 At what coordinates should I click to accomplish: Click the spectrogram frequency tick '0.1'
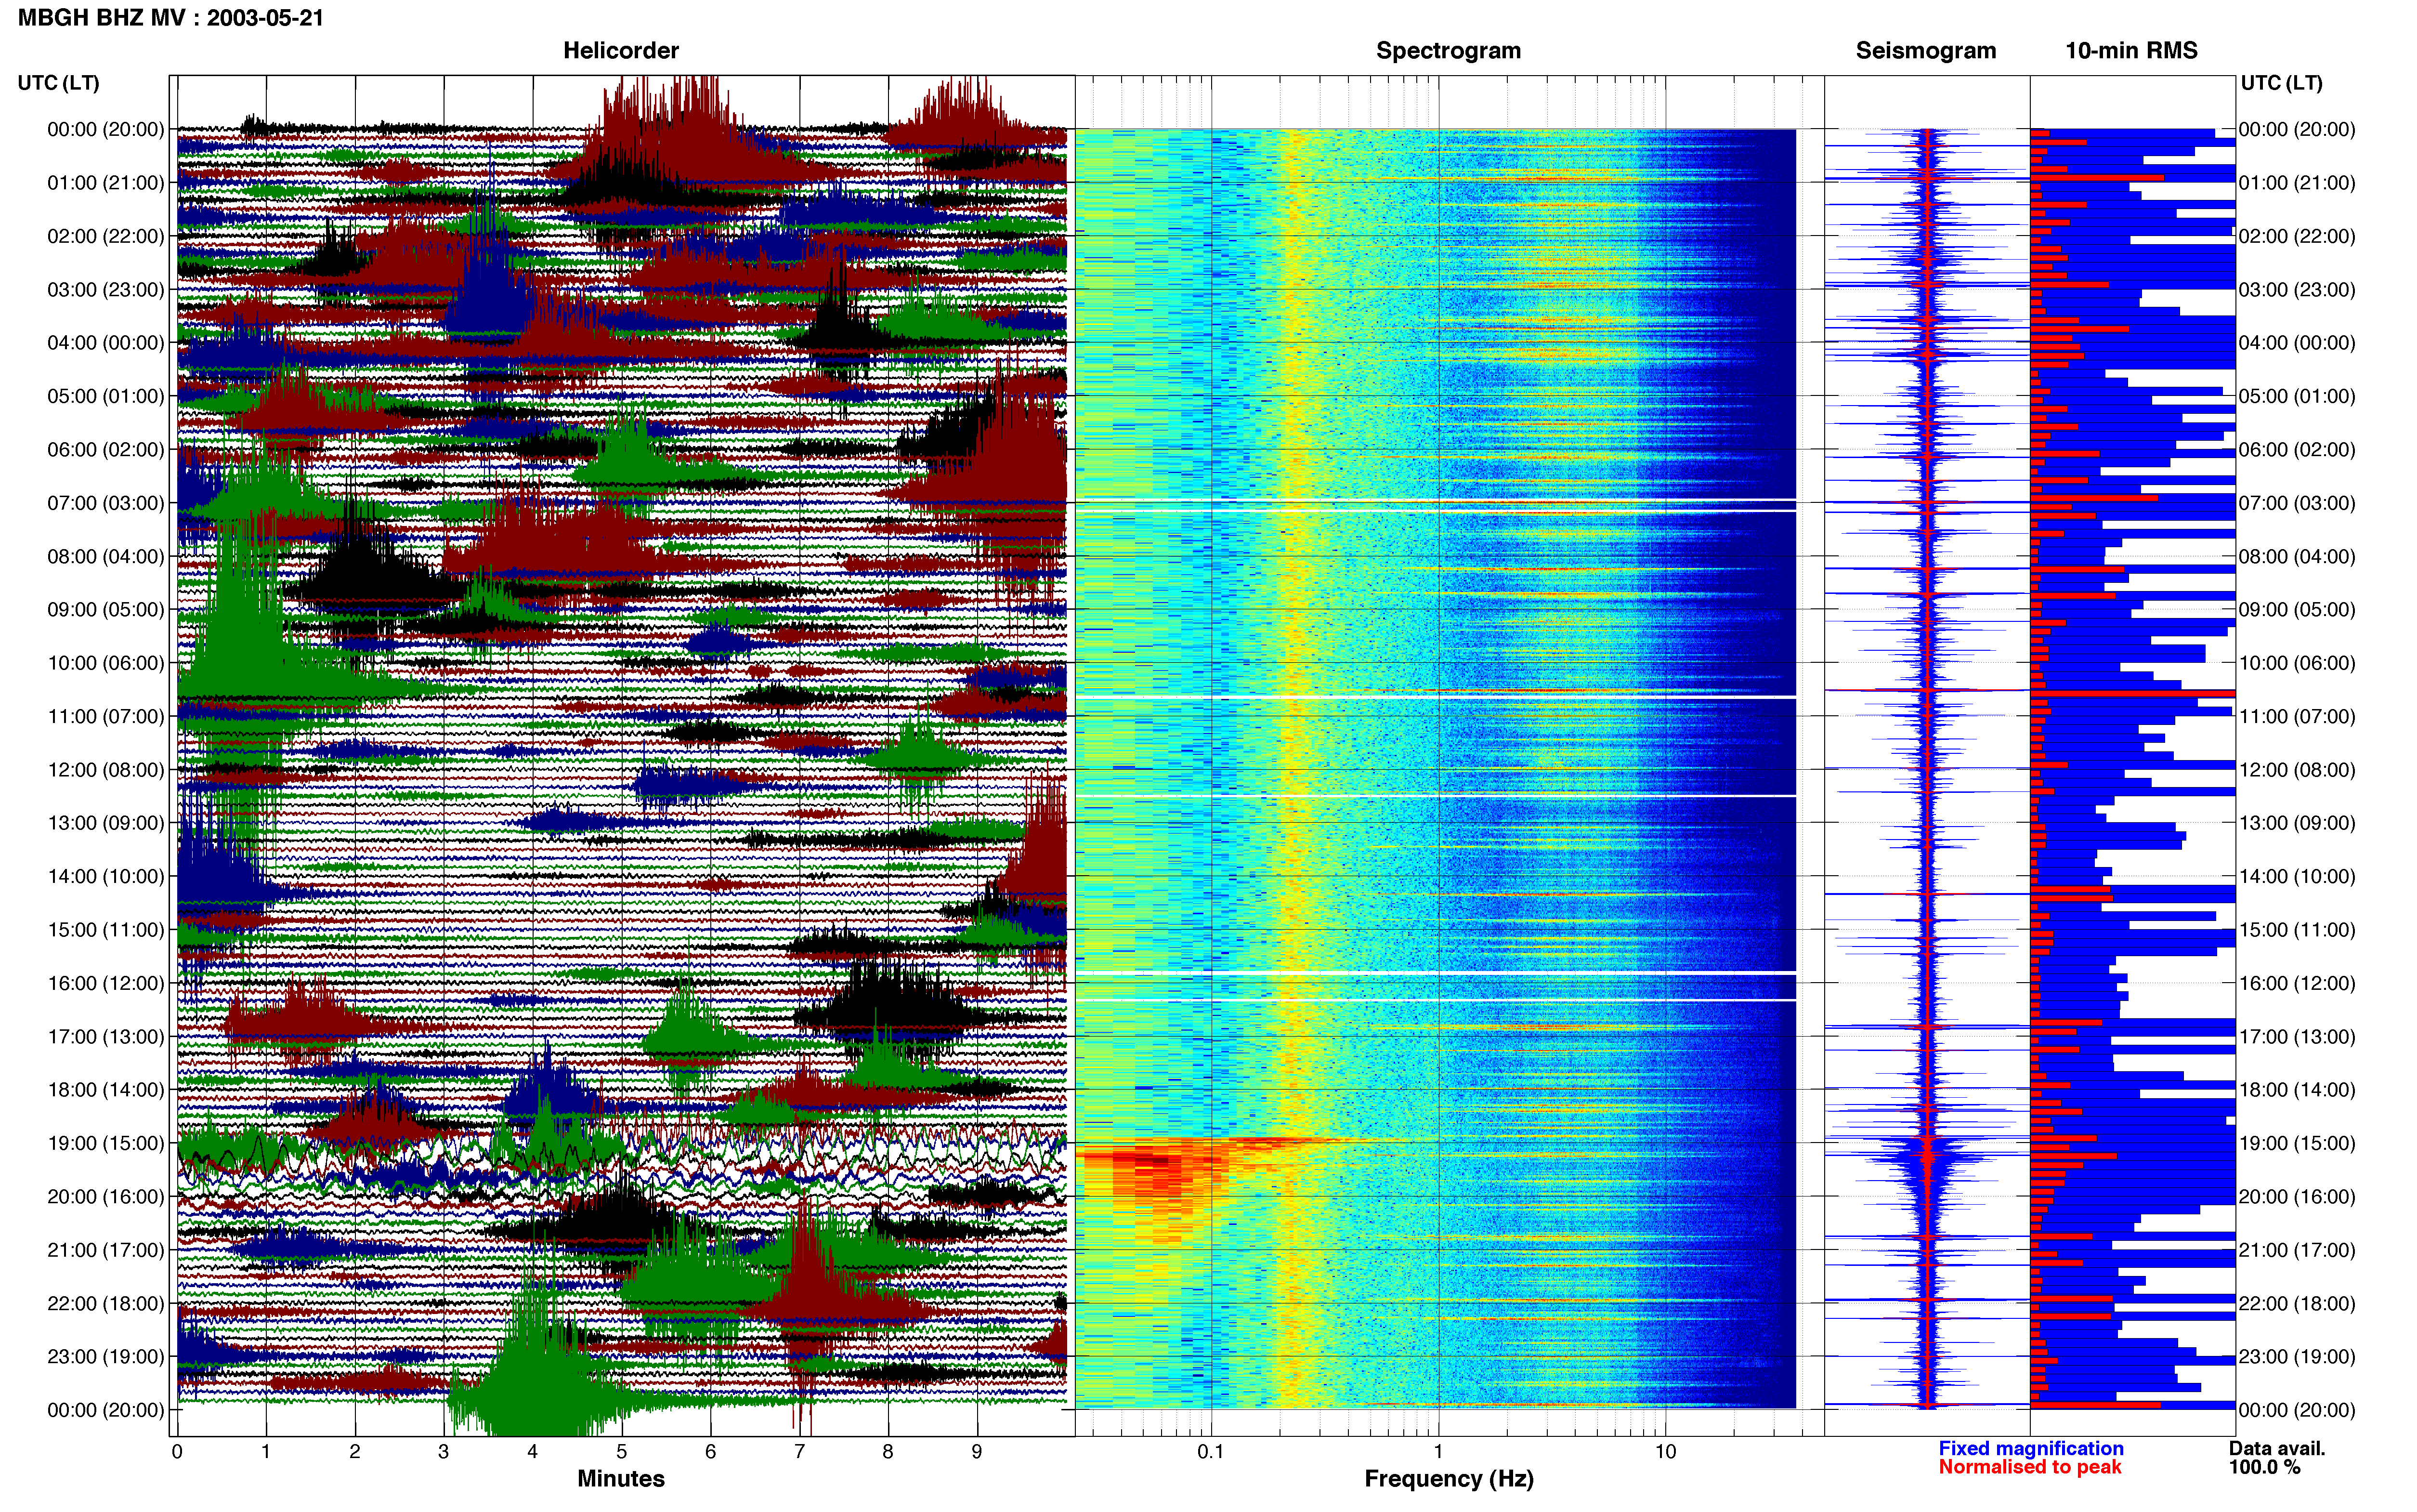[1212, 1452]
